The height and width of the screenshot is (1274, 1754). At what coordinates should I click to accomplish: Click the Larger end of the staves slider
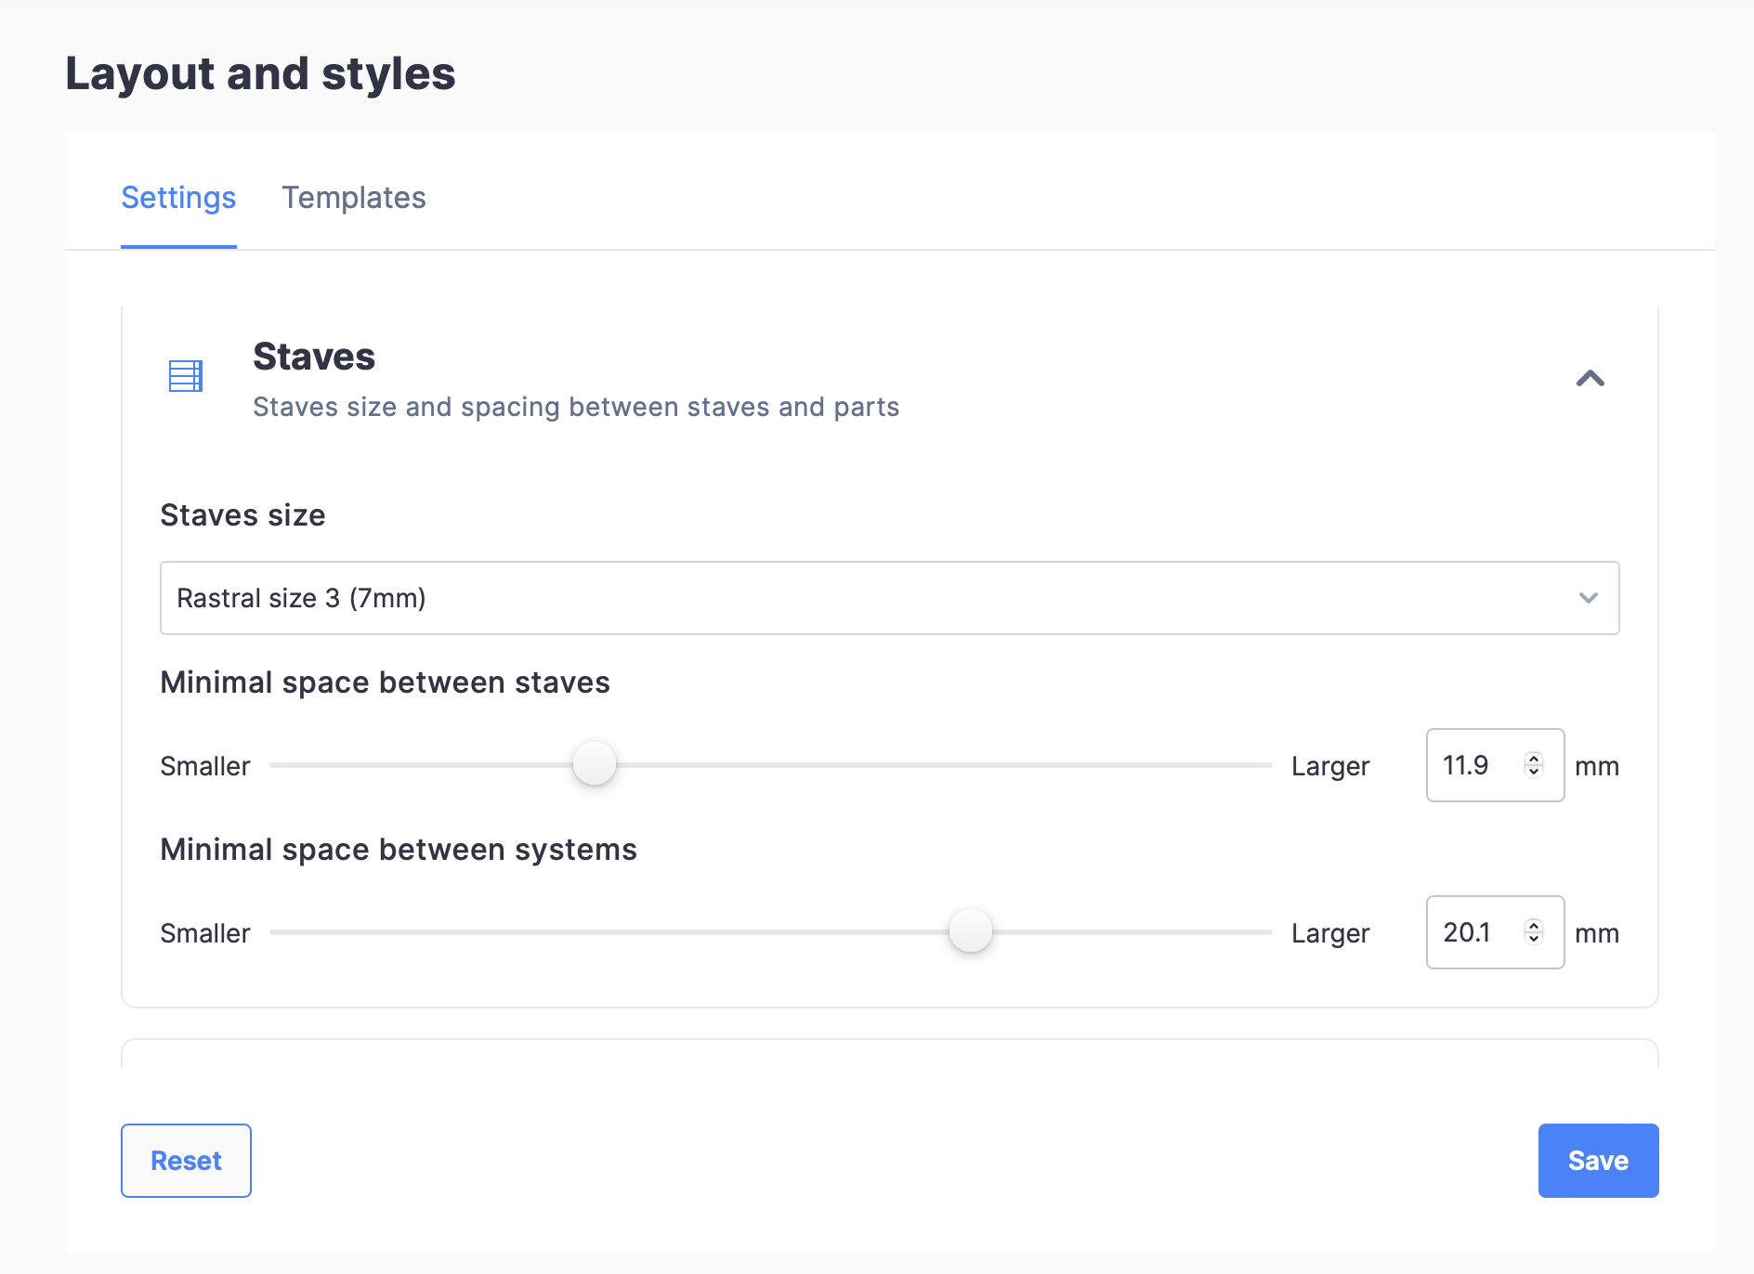pyautogui.click(x=1263, y=765)
